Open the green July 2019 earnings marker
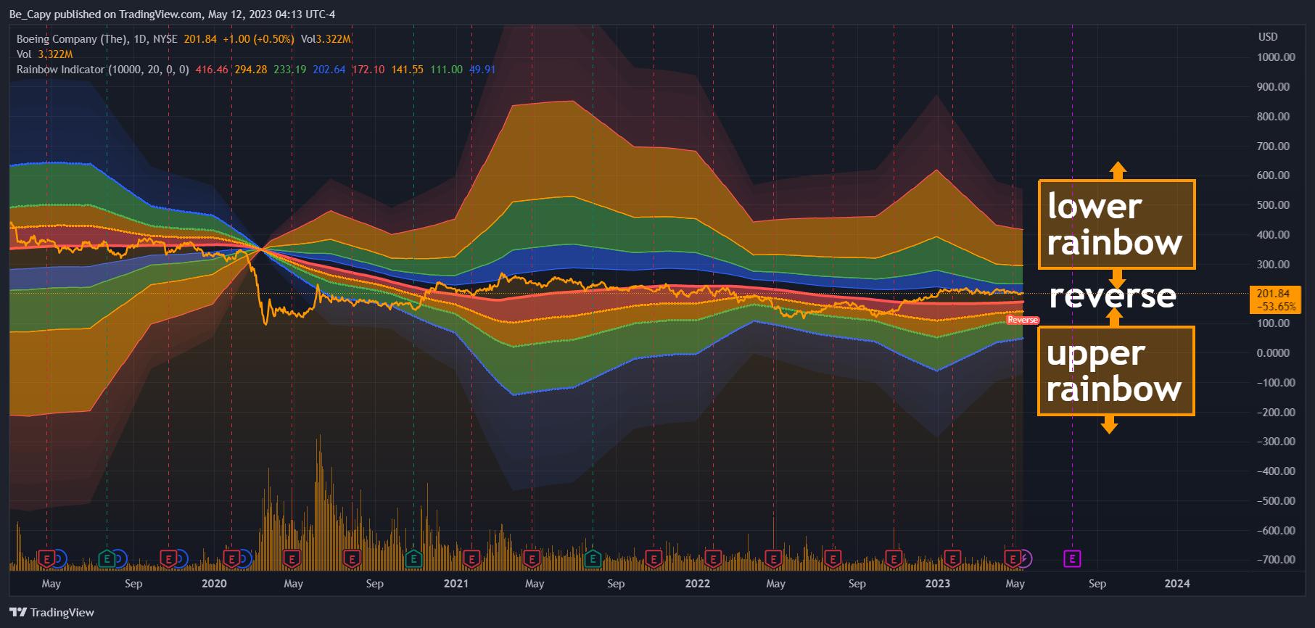The height and width of the screenshot is (628, 1315). tap(107, 559)
